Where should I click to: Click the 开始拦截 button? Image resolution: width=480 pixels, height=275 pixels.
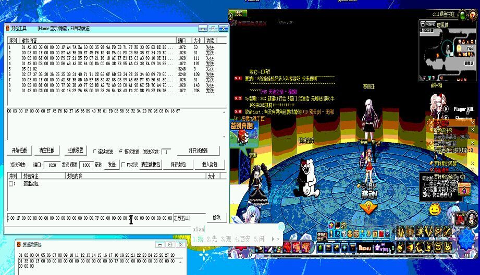tap(19, 151)
